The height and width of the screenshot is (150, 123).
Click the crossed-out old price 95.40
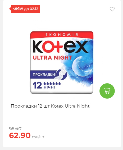15,129
